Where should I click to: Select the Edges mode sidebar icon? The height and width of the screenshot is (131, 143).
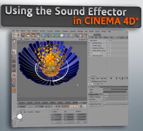click(x=14, y=66)
